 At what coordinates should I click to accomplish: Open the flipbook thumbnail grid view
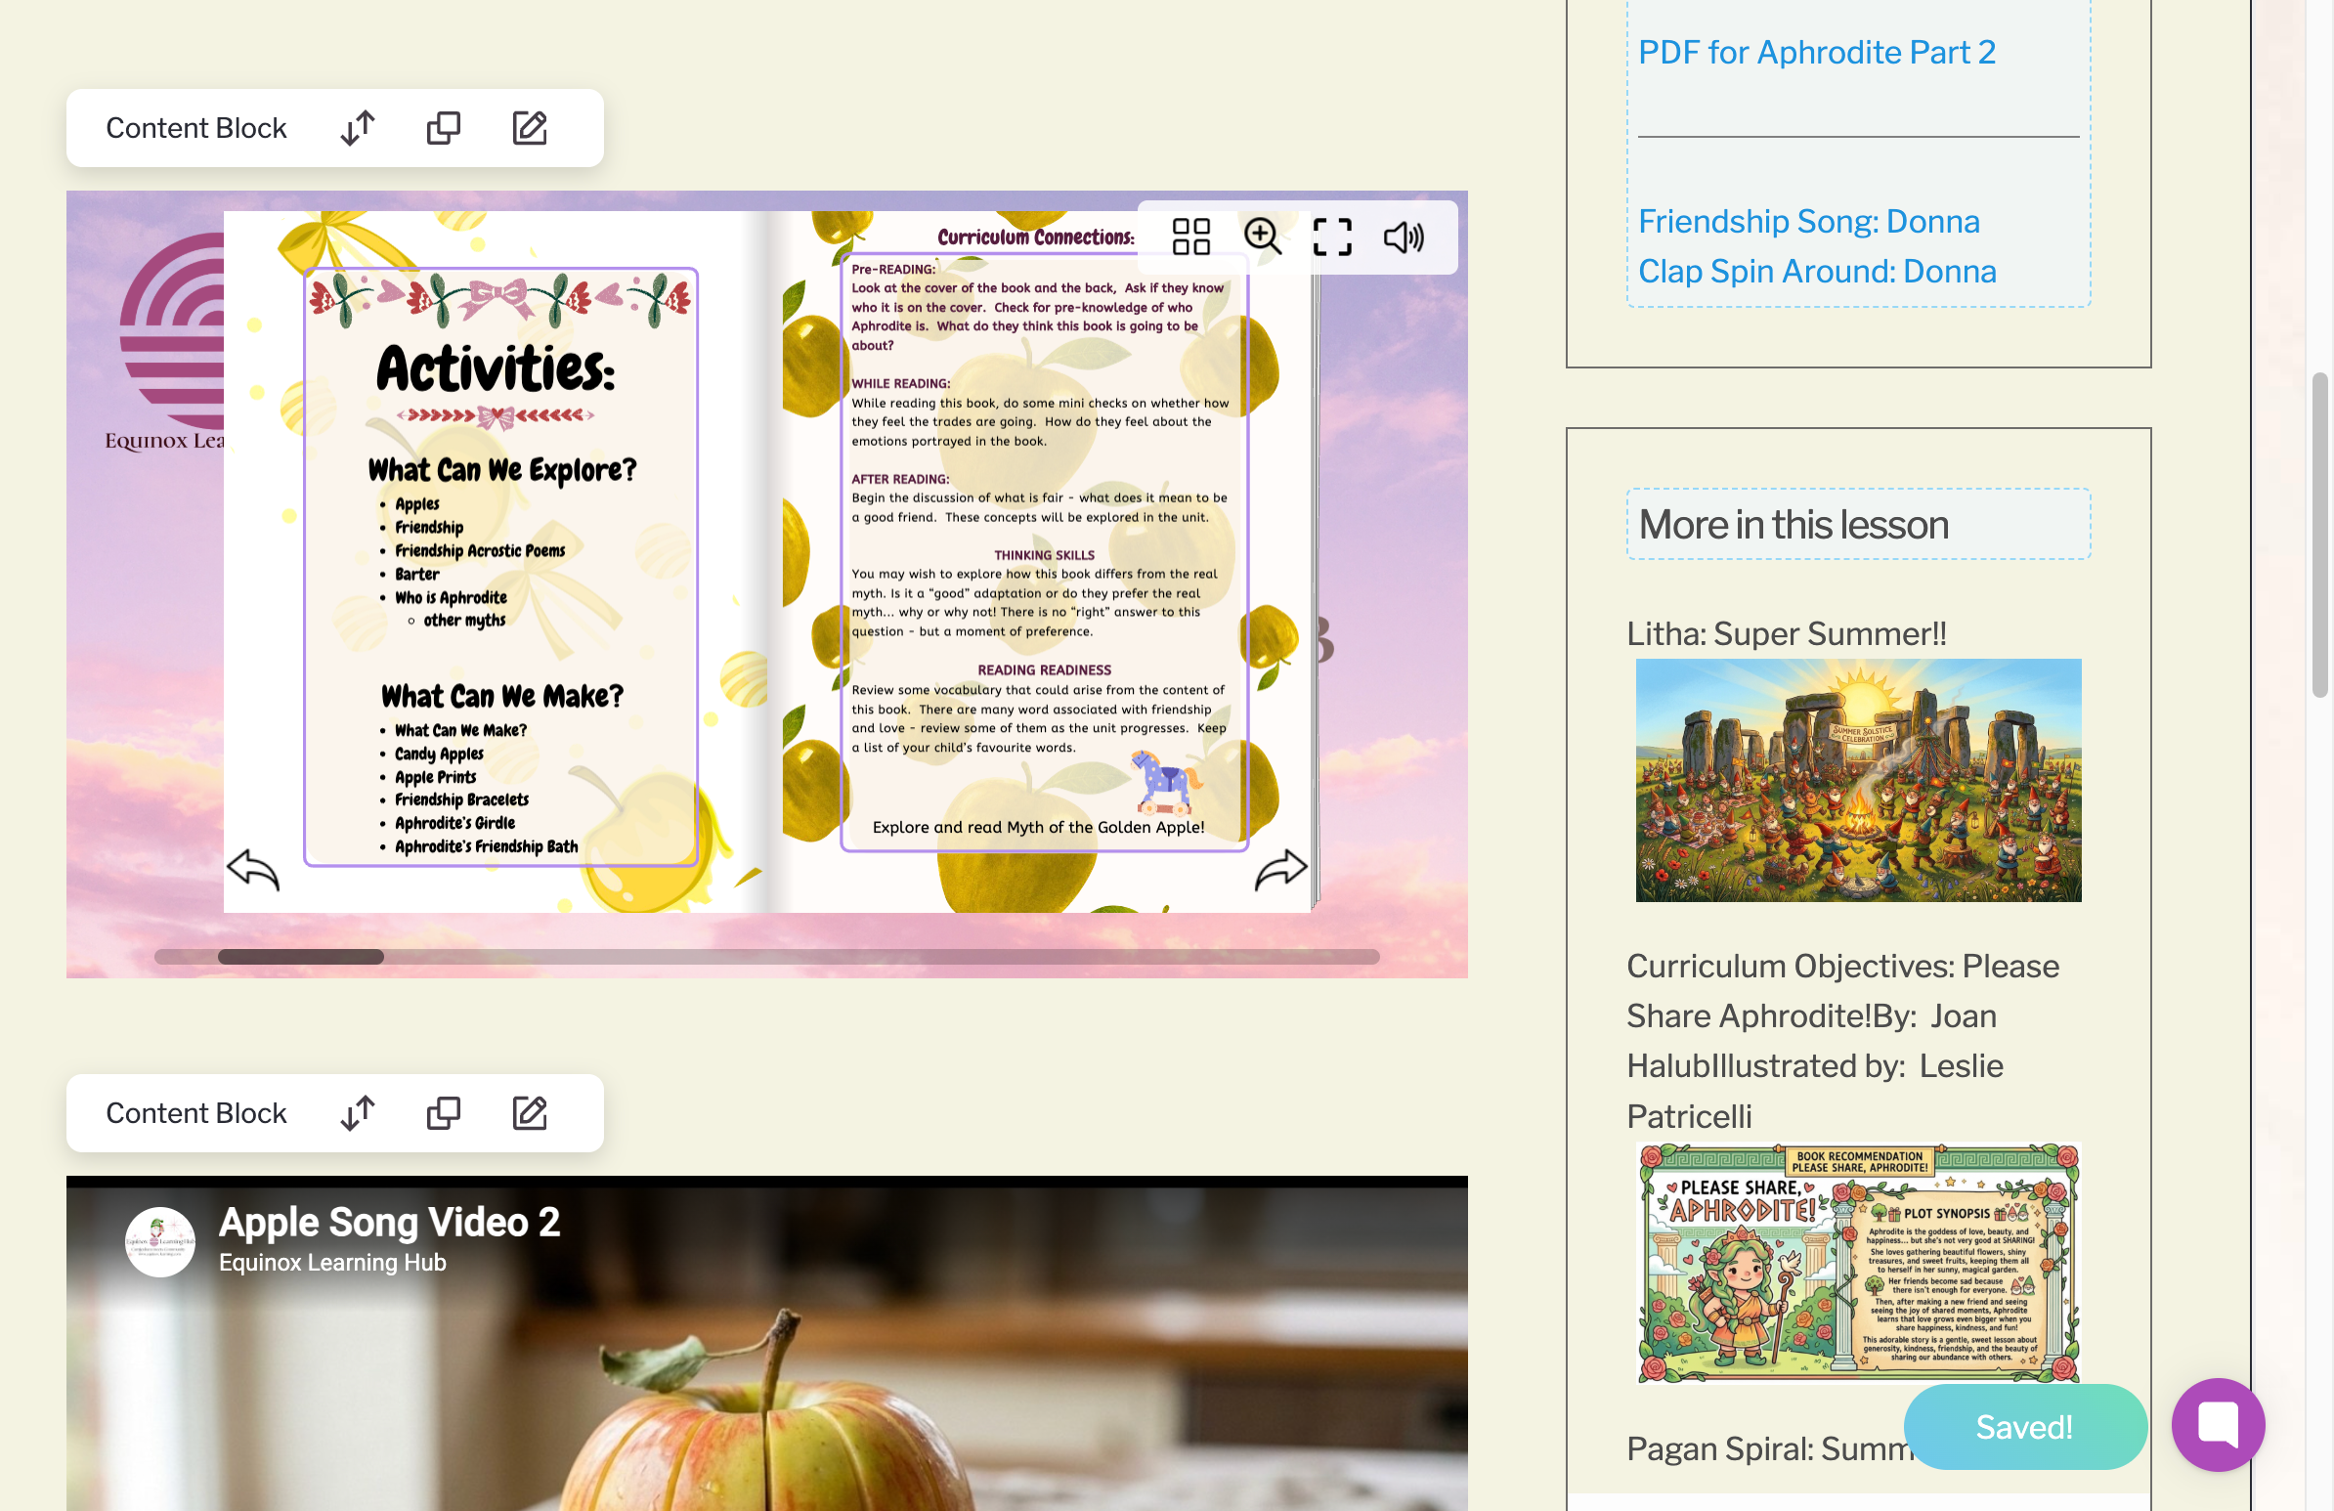1190,237
